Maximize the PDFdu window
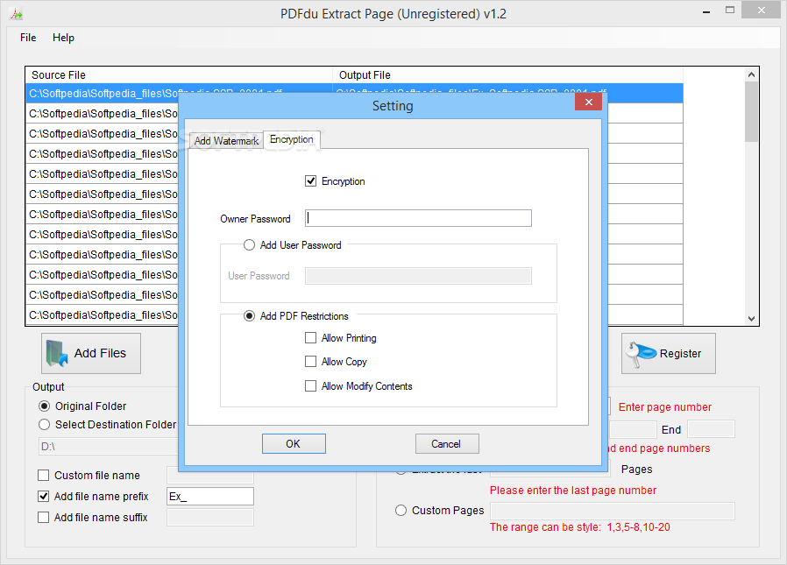Screen dimensions: 787x565 pyautogui.click(x=730, y=10)
